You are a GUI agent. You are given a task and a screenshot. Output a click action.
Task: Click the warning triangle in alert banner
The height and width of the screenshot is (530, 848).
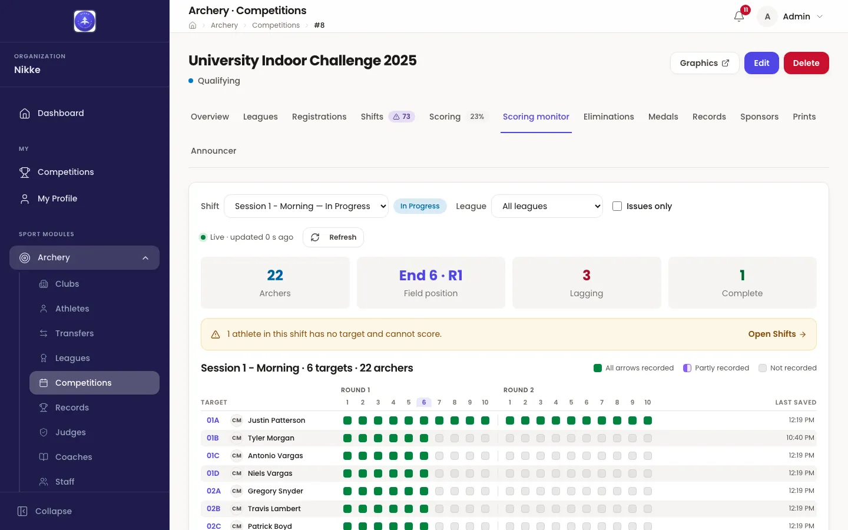216,334
